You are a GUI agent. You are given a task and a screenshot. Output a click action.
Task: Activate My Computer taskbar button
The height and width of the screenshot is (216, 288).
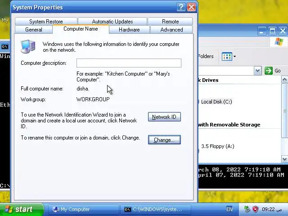pyautogui.click(x=84, y=209)
